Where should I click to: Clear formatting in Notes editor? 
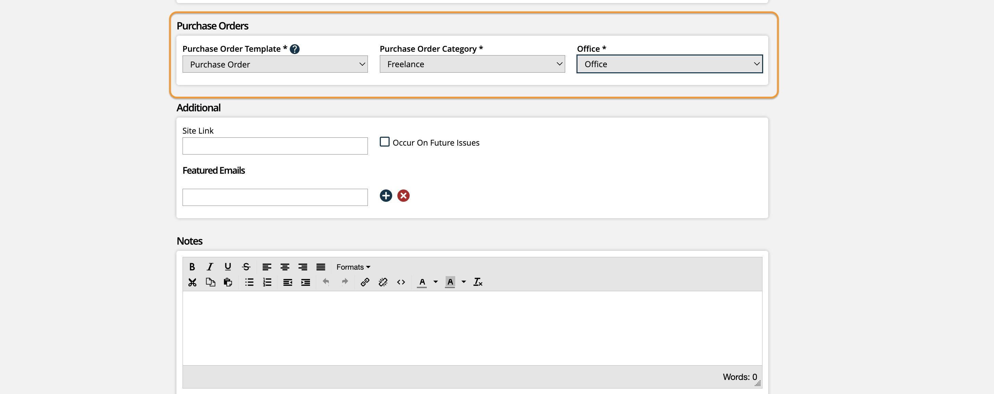478,282
